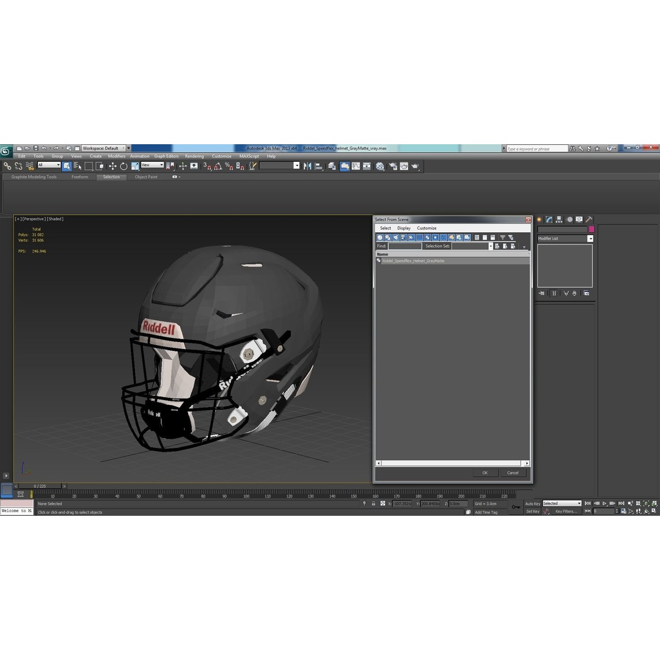The height and width of the screenshot is (660, 660).
Task: Toggle Display Lights filter in Select From Scene
Action: pos(395,237)
